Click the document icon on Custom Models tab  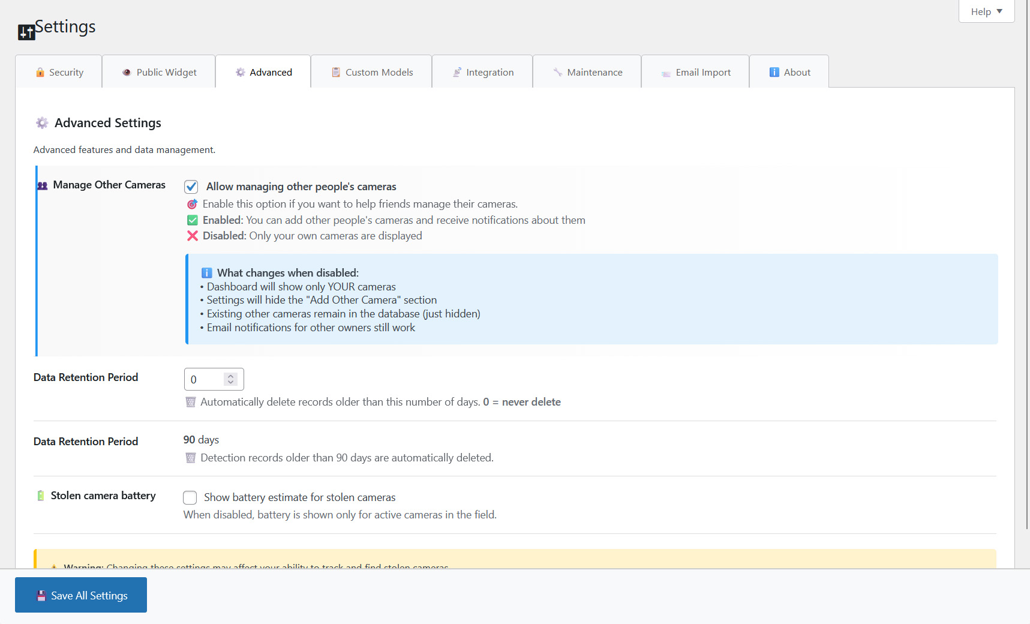(x=334, y=72)
